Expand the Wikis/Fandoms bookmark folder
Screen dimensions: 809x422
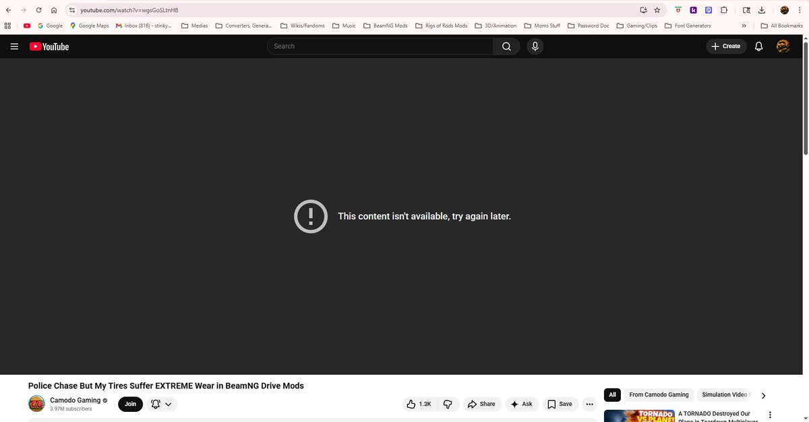point(302,26)
